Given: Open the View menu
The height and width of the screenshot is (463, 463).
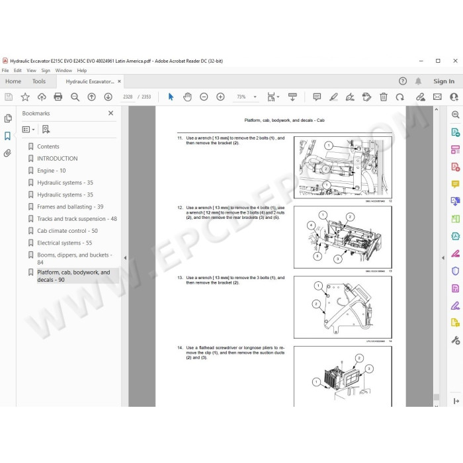Looking at the screenshot, I should [31, 70].
